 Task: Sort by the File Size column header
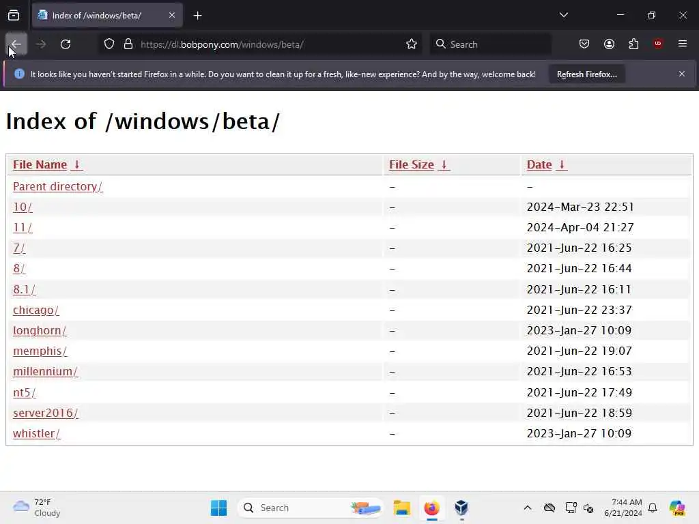point(419,164)
